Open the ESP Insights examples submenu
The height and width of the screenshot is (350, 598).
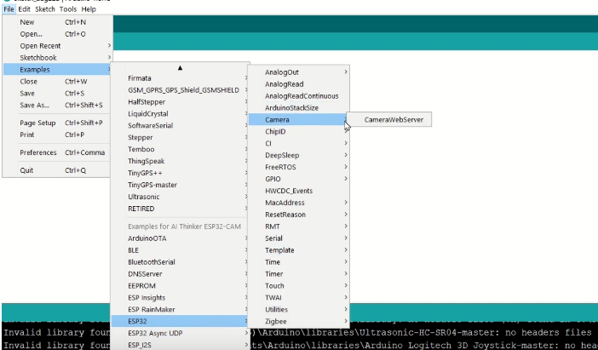pyautogui.click(x=180, y=297)
